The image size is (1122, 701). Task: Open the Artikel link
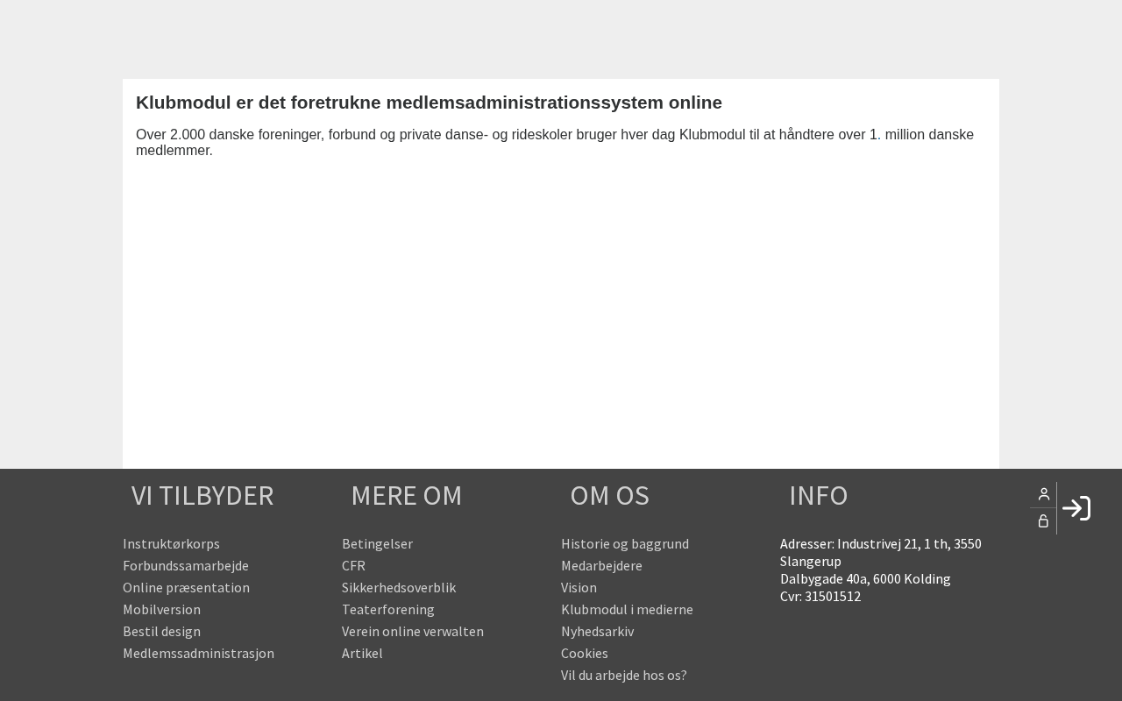point(362,653)
